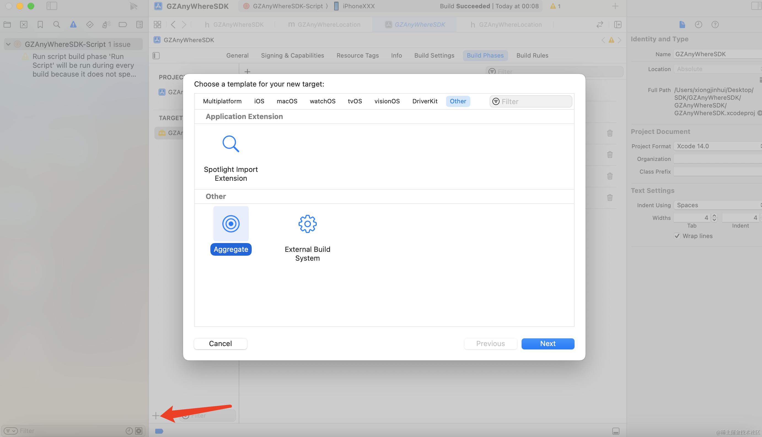The height and width of the screenshot is (437, 762).
Task: Show the Quick Help inspector
Action: click(715, 25)
